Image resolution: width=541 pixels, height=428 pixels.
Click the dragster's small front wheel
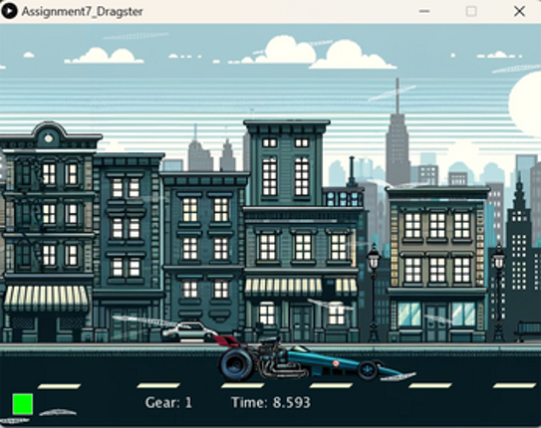(368, 370)
